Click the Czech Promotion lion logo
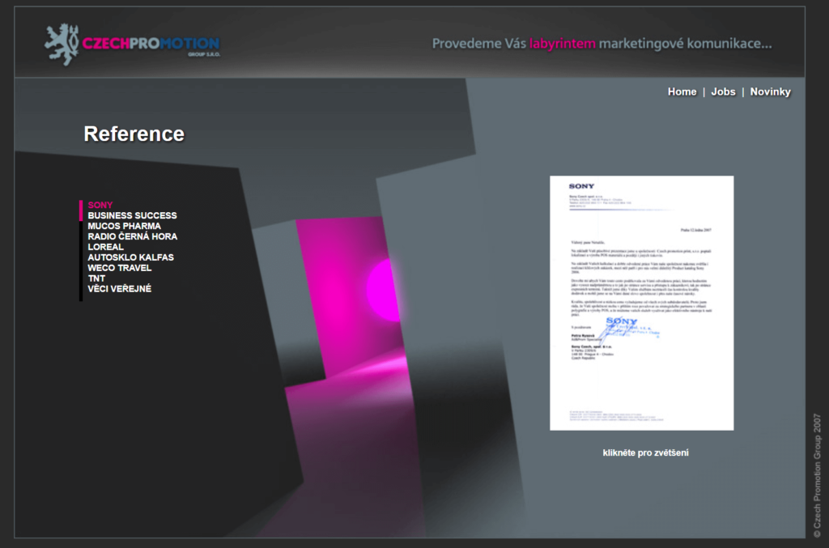Image resolution: width=829 pixels, height=548 pixels. (x=62, y=45)
